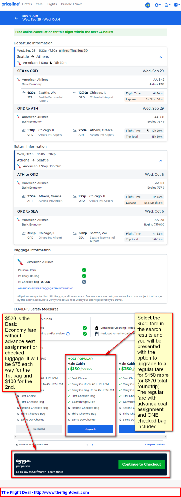This screenshot has width=181, height=497.
Task: Open the My Trips briefcase menu
Action: pyautogui.click(x=167, y=5)
